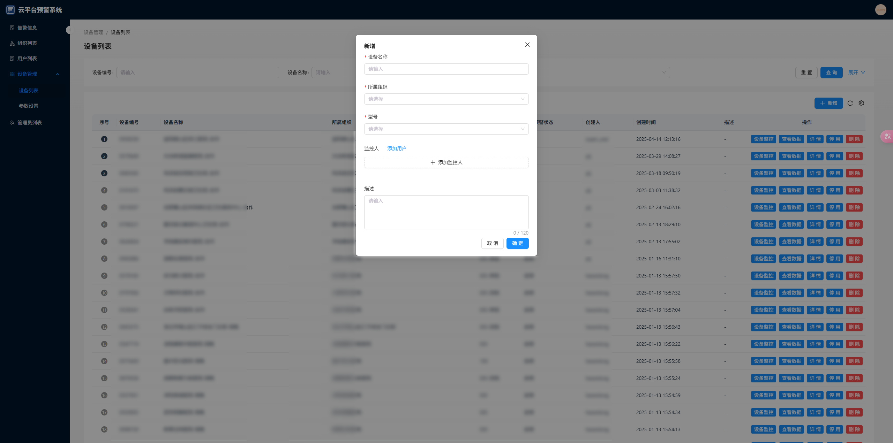Collapse the 设备管理 sidebar submenu
This screenshot has width=893, height=443.
58,74
